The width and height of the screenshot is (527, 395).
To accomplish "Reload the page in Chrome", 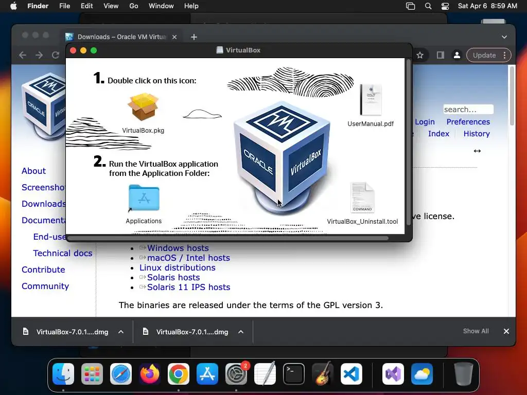I will click(x=56, y=55).
